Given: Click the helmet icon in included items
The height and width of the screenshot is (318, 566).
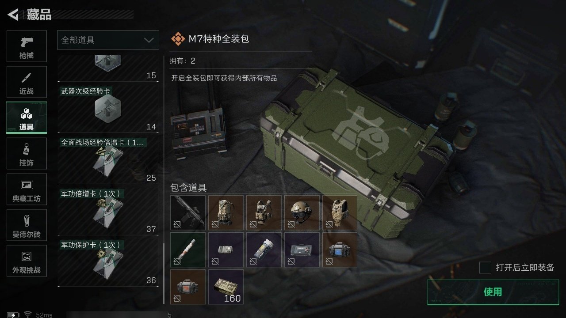Looking at the screenshot, I should [x=302, y=212].
